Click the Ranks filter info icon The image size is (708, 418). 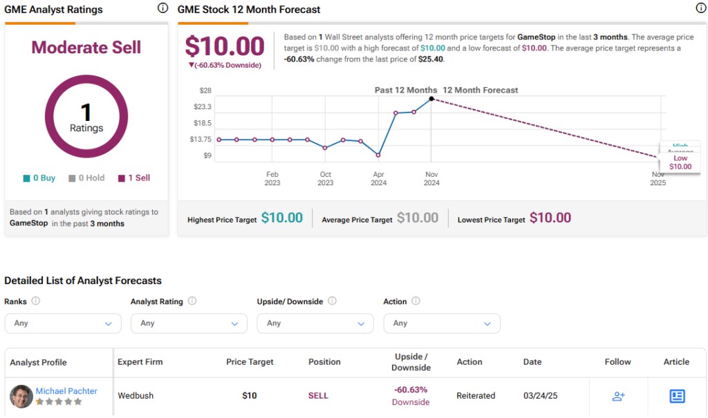tap(35, 301)
